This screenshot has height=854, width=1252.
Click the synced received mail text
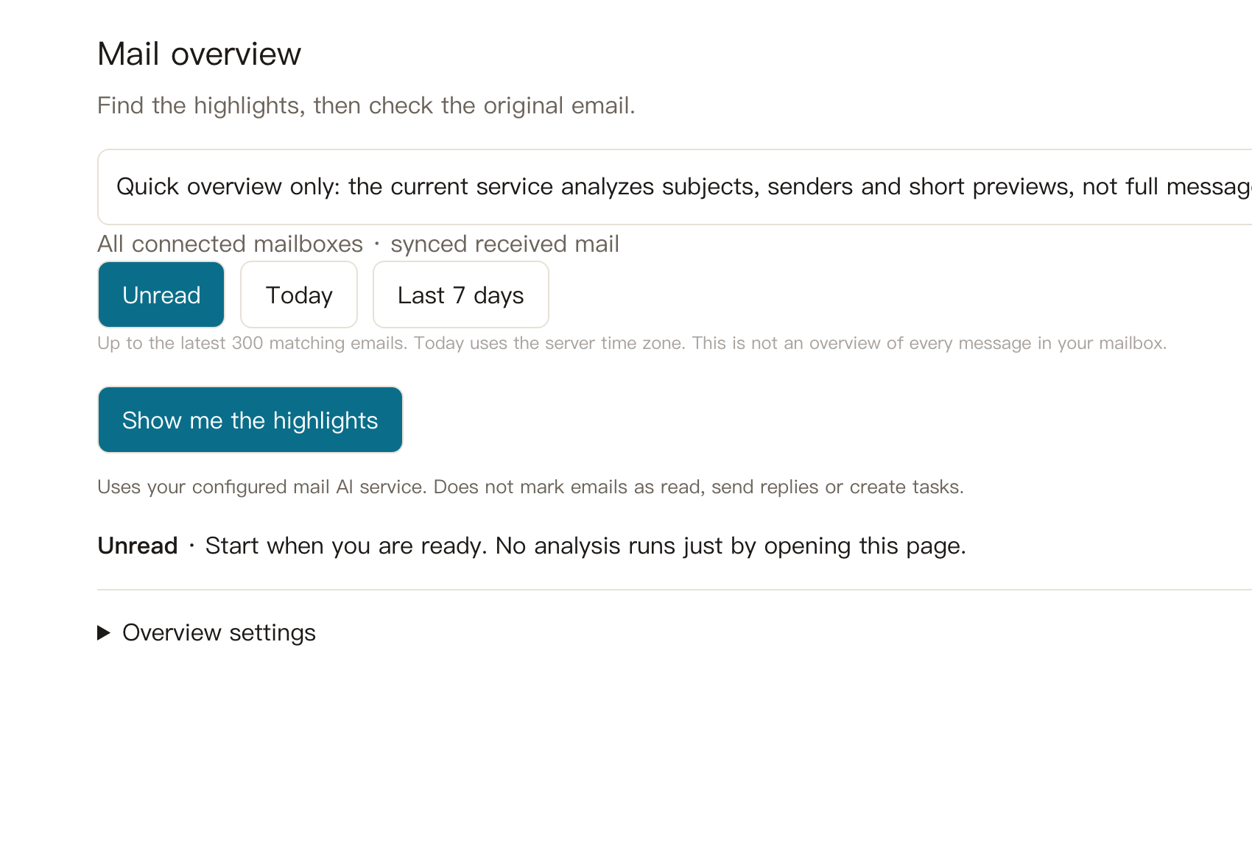pos(504,244)
